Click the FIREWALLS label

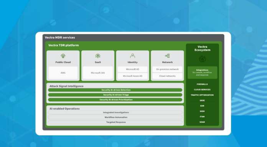pos(202,84)
